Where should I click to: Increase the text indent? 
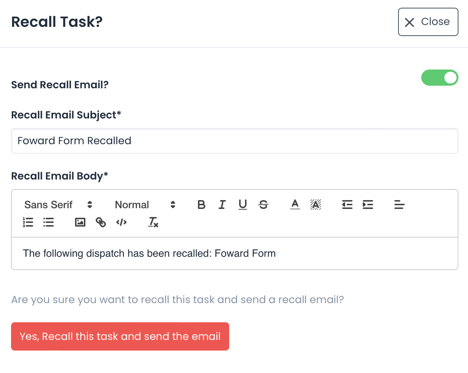(368, 205)
